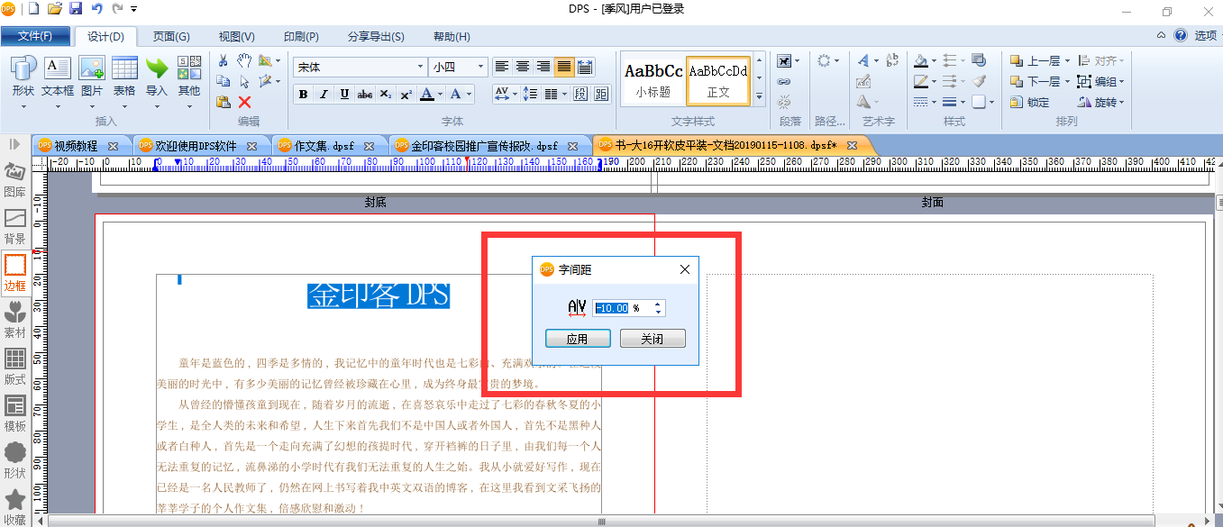Delete with the red X icon
The image size is (1223, 527).
pyautogui.click(x=244, y=102)
